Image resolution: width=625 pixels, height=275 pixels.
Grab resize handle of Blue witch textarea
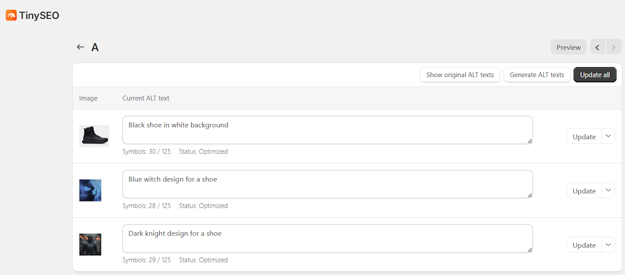click(x=530, y=195)
